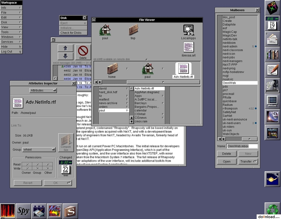Click the home folder in the icon path
The width and height of the screenshot is (281, 219).
coord(112,69)
